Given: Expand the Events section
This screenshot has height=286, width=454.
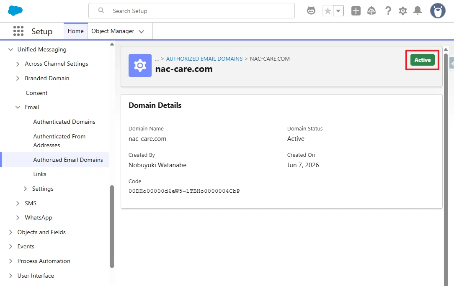Looking at the screenshot, I should click(11, 246).
